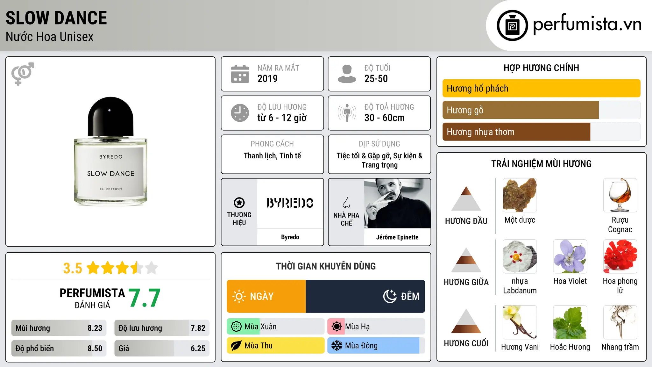Click the Mùi hương 8.23 score bar
Image resolution: width=652 pixels, height=367 pixels.
pos(59,328)
